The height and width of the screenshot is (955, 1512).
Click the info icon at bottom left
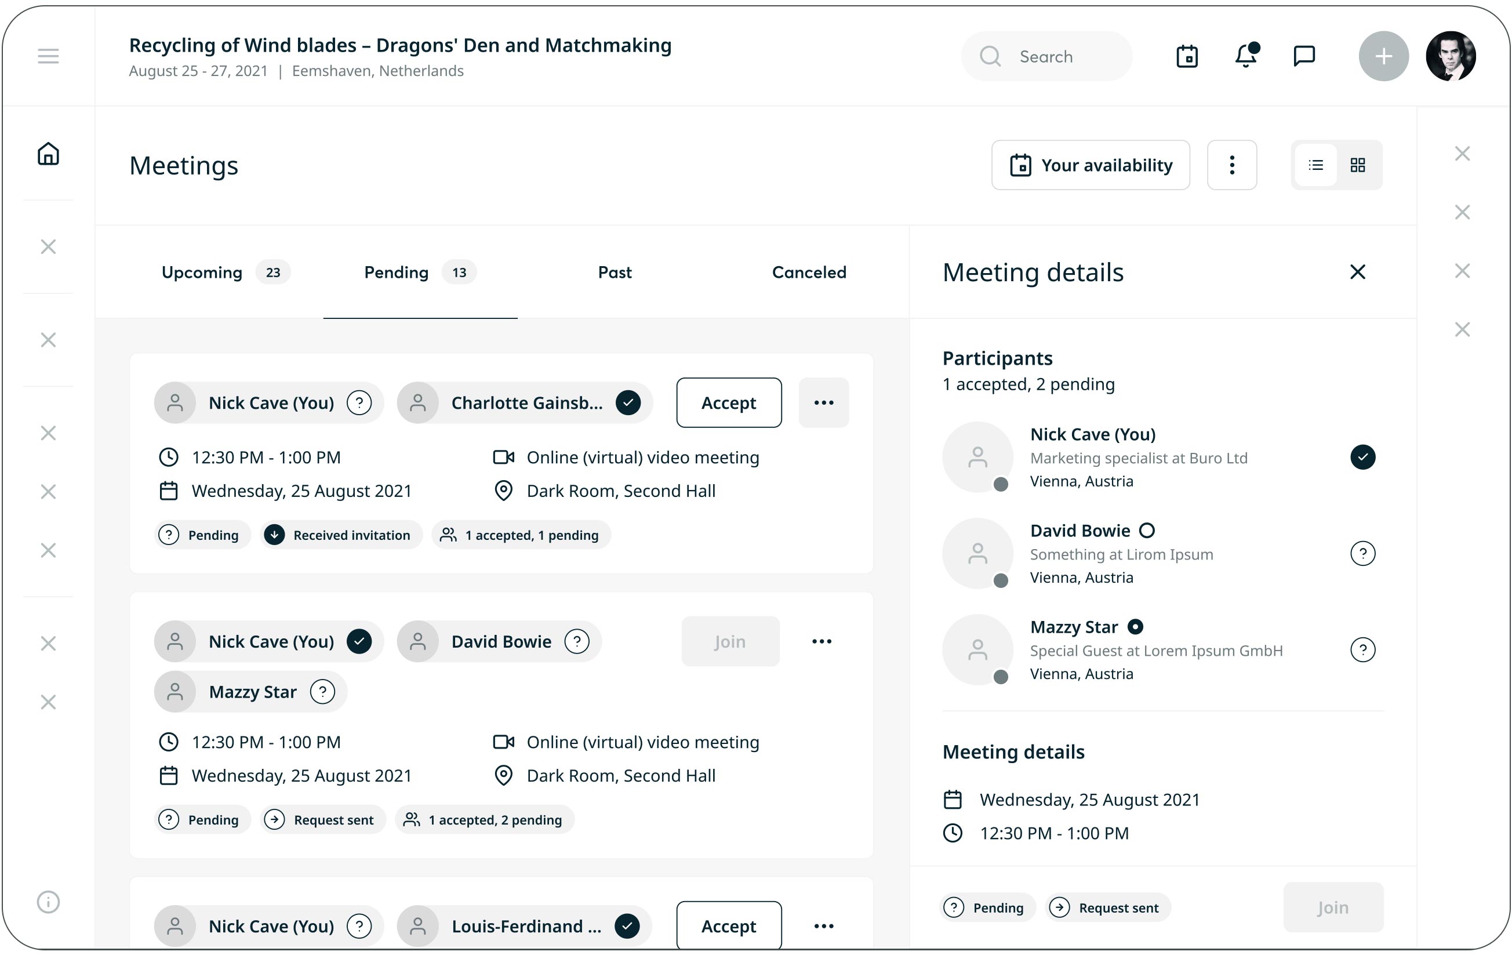pyautogui.click(x=48, y=902)
